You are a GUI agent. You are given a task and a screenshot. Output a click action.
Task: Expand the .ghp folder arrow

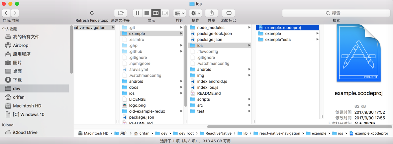click(x=181, y=46)
